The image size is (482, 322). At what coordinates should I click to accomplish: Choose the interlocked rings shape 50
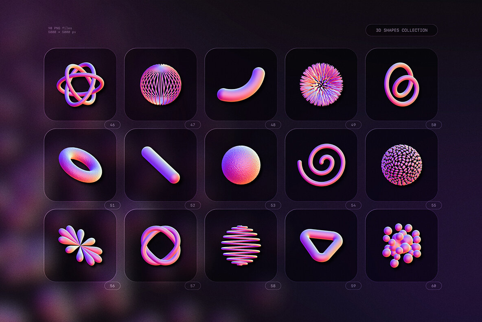coord(401,83)
